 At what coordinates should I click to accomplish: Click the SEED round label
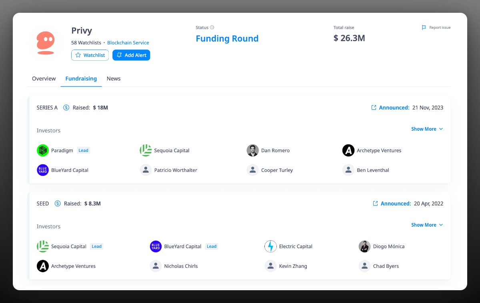(x=43, y=203)
